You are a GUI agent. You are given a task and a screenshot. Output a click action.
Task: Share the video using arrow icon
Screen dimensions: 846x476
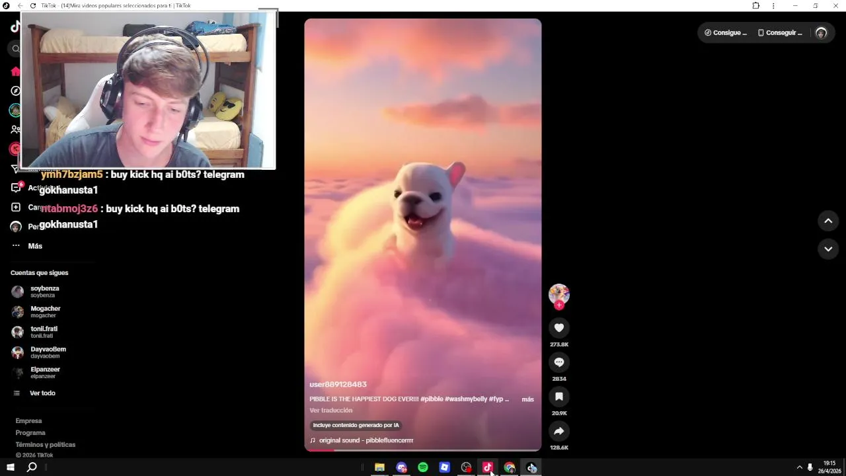559,431
